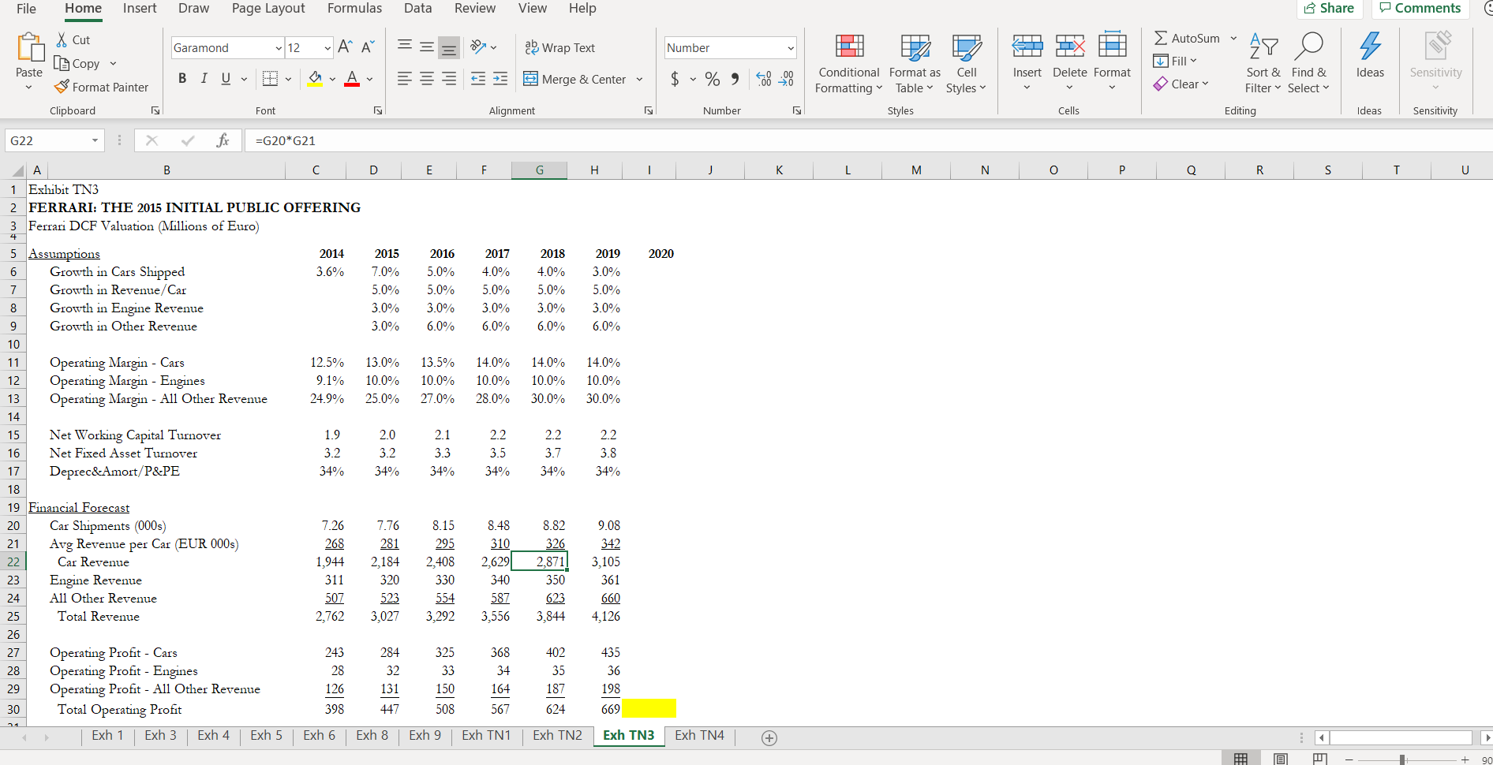The height and width of the screenshot is (765, 1493).
Task: Expand the Fill dropdown
Action: point(1192,61)
